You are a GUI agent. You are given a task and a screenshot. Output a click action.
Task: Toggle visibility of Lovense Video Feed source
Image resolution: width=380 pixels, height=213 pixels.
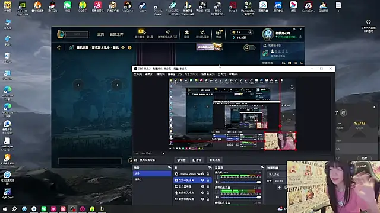[x=202, y=174]
